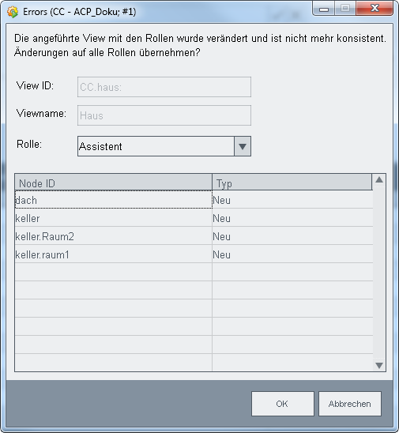Open the Rolle dropdown arrow

click(x=243, y=146)
